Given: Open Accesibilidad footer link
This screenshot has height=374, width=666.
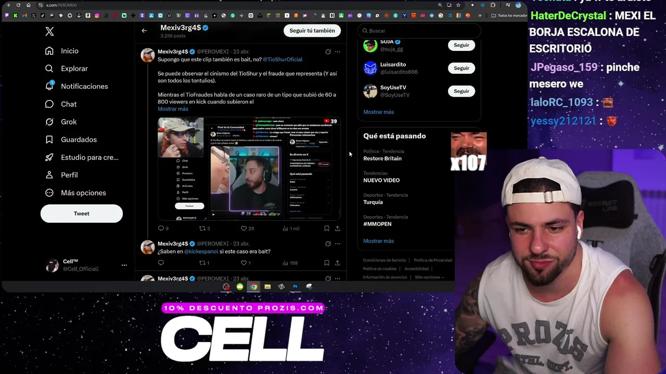Looking at the screenshot, I should (417, 269).
